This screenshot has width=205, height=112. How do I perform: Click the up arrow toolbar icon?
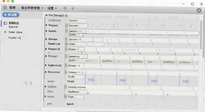click(65, 8)
